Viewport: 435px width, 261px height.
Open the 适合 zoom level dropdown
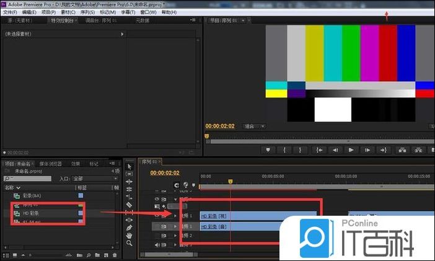click(x=254, y=126)
